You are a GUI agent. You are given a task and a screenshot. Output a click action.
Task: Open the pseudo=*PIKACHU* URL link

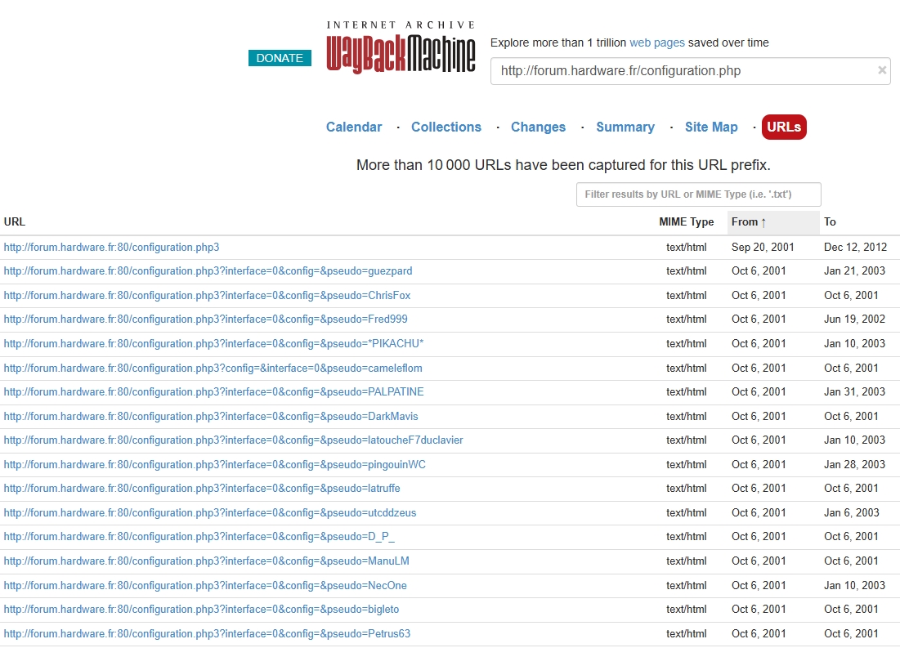pos(213,343)
